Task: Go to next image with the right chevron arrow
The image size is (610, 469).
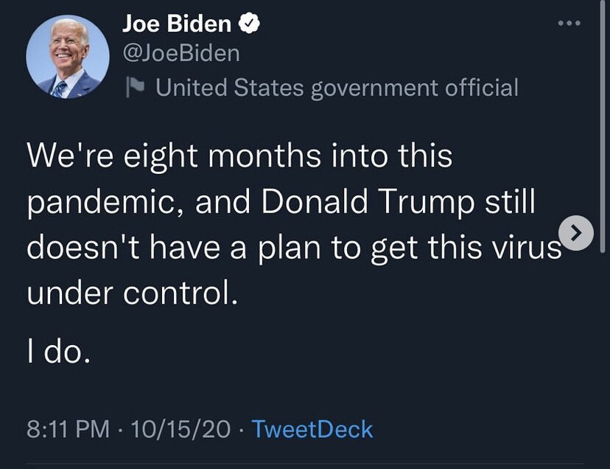Action: 576,234
